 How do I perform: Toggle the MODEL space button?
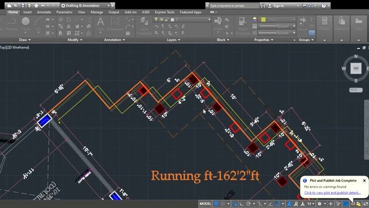(x=205, y=204)
